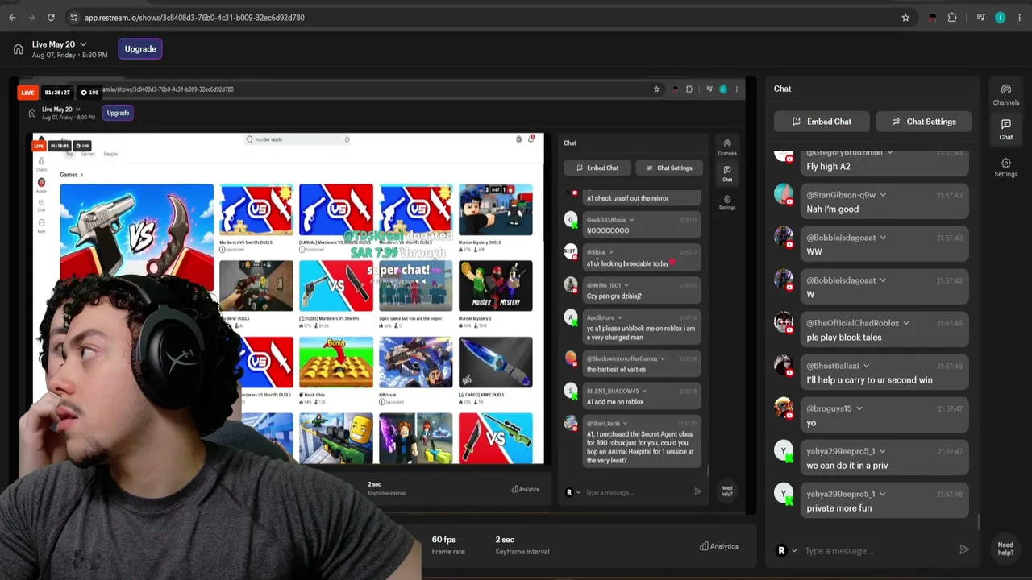Click broguys15's avatar in chat
The image size is (1032, 580).
(x=784, y=408)
